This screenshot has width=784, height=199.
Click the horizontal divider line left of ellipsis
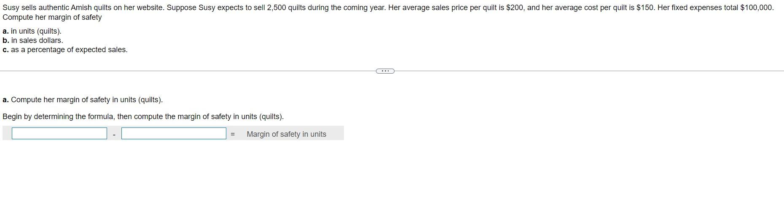tap(188, 71)
